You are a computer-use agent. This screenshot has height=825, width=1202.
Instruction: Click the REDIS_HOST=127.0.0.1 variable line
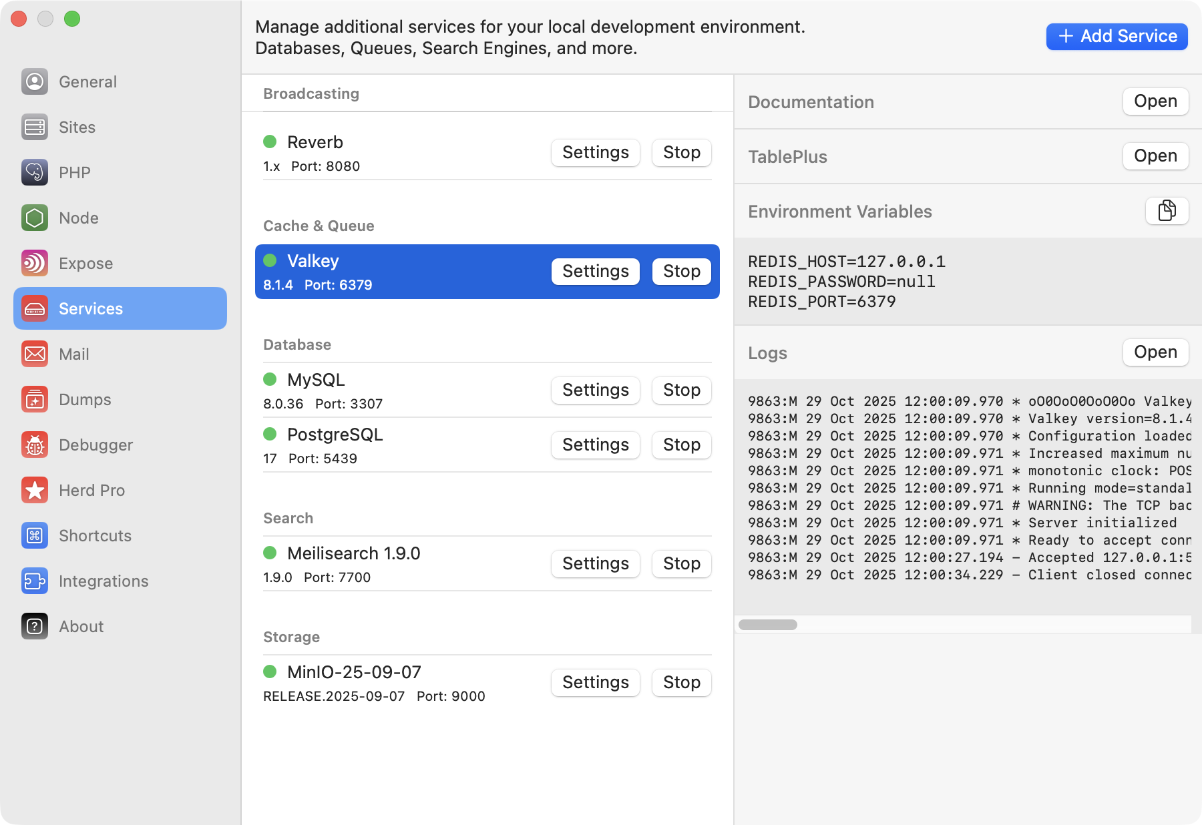[x=847, y=262]
